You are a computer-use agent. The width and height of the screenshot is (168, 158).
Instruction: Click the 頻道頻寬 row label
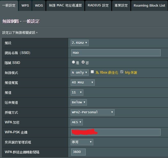(11, 83)
